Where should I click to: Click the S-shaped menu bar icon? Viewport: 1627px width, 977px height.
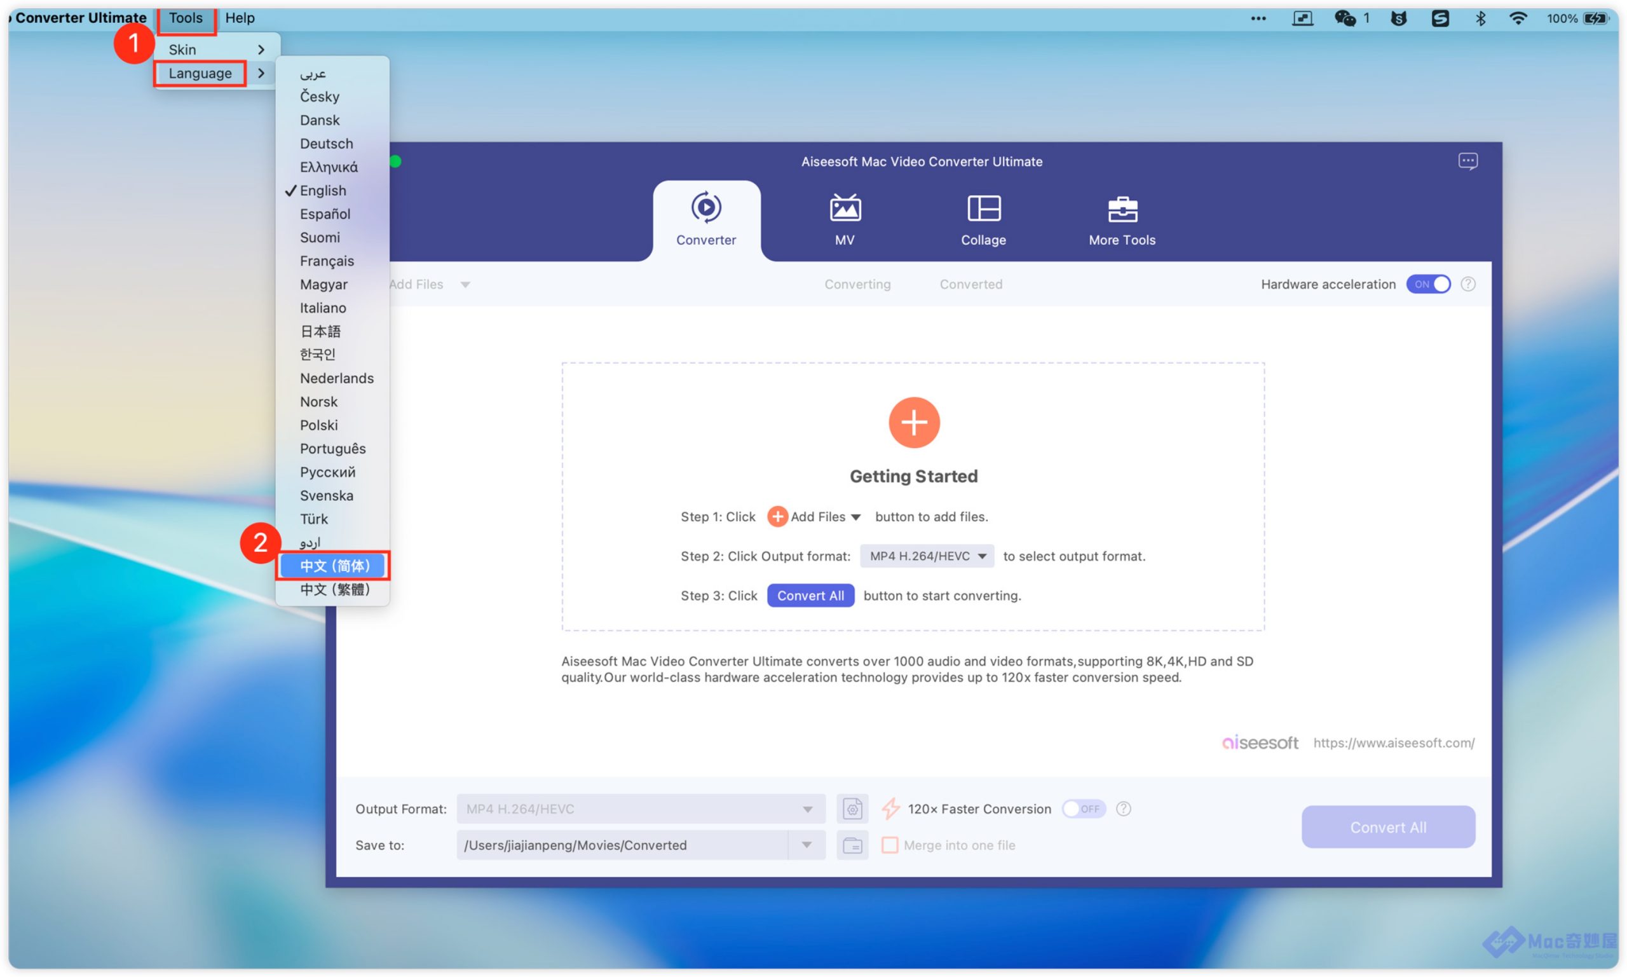tap(1440, 18)
